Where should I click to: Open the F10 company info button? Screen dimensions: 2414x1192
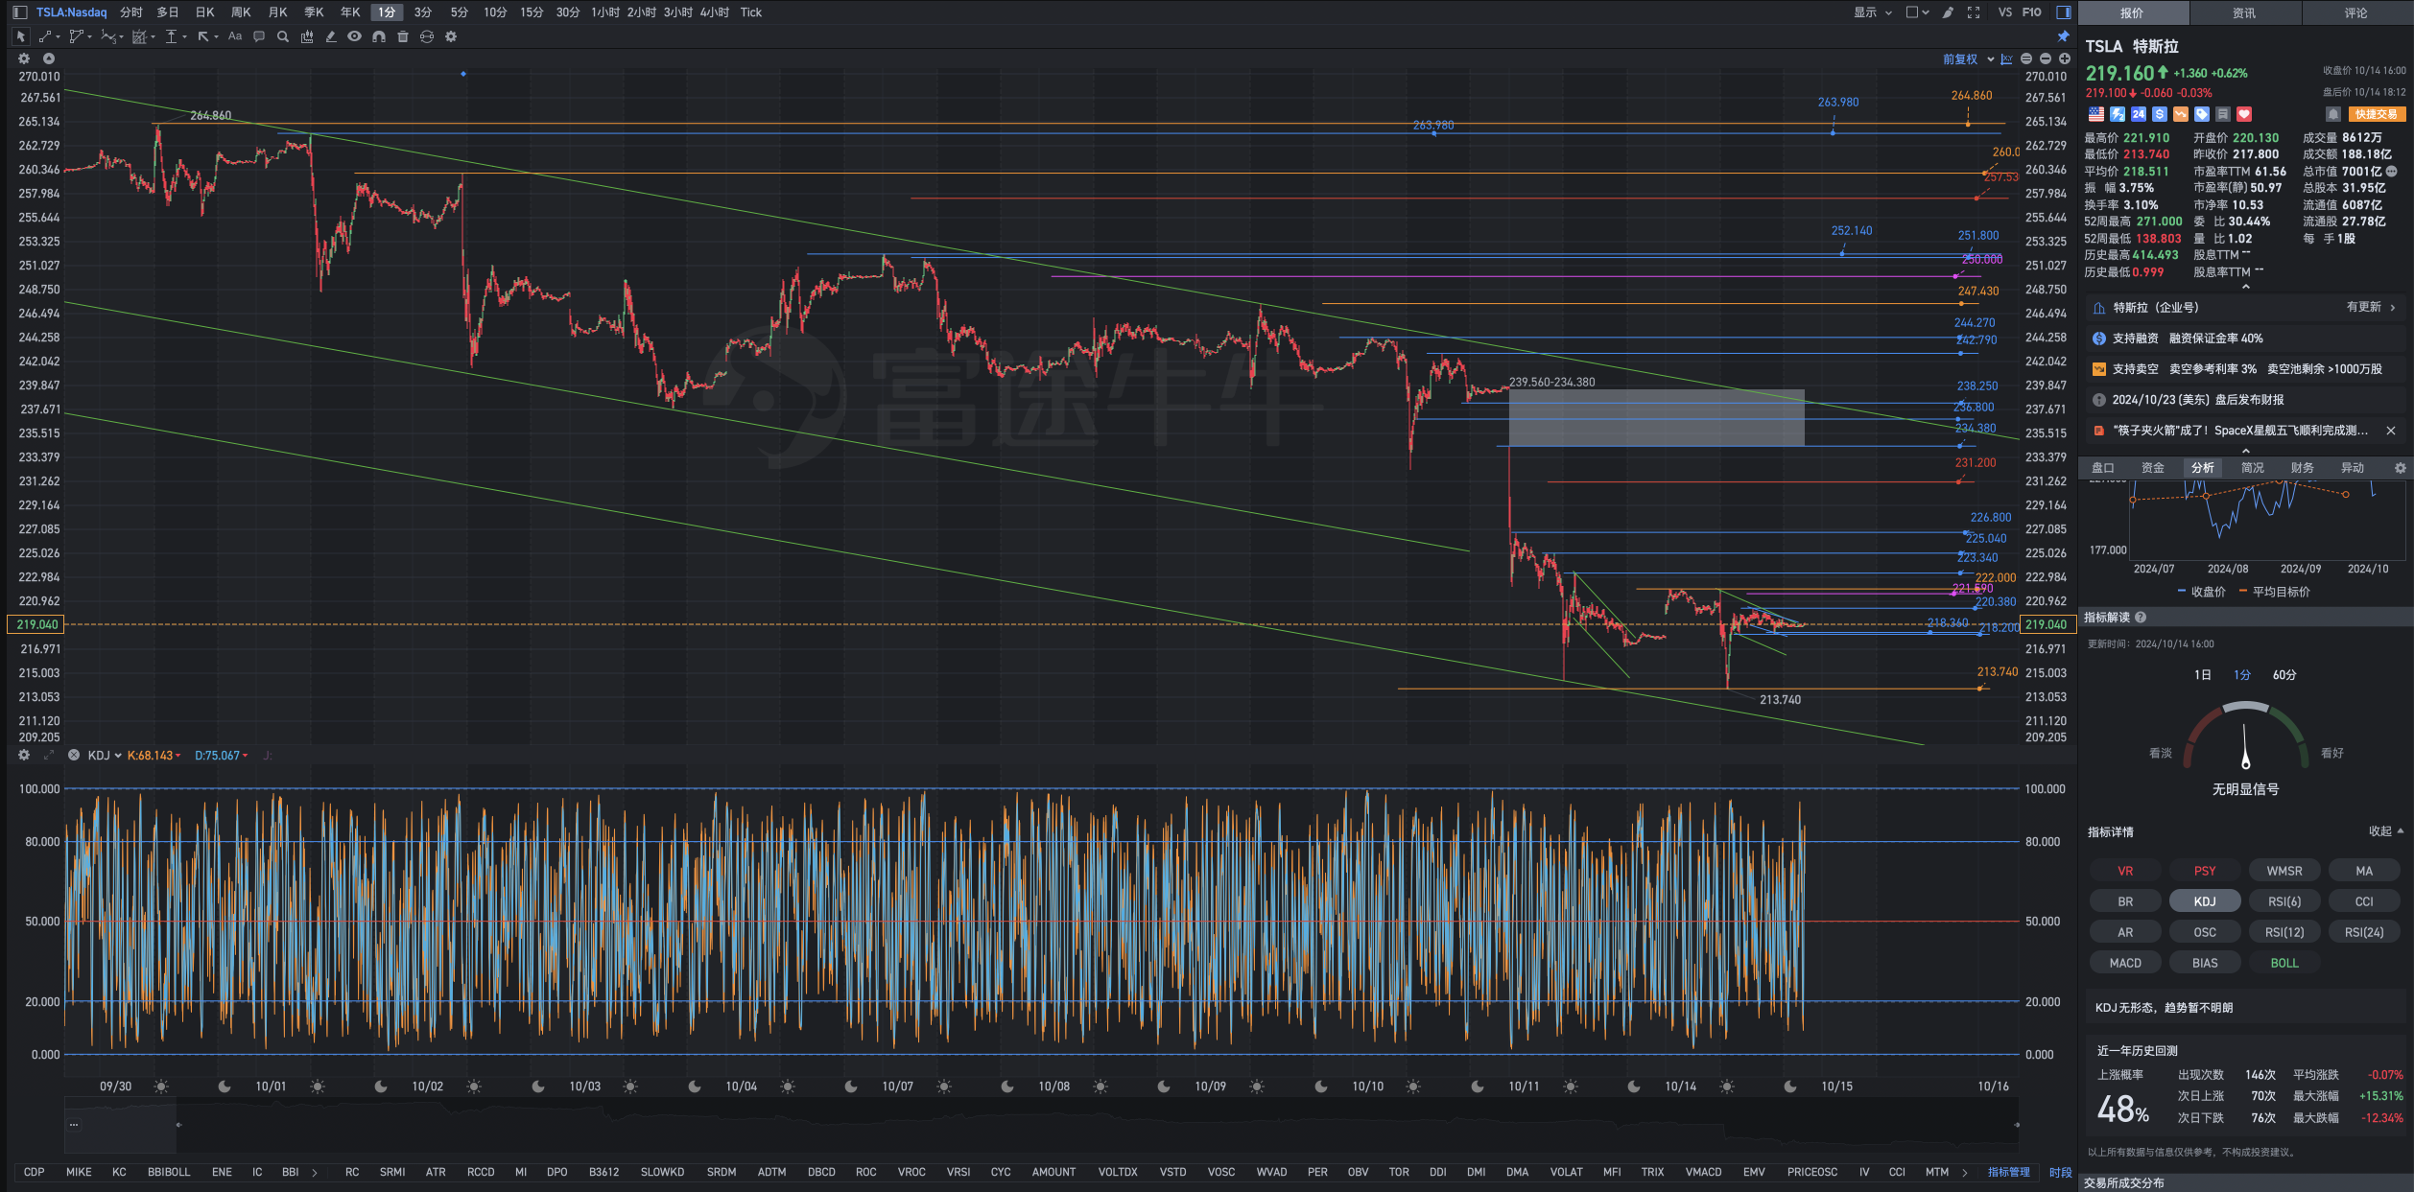coord(2031,12)
